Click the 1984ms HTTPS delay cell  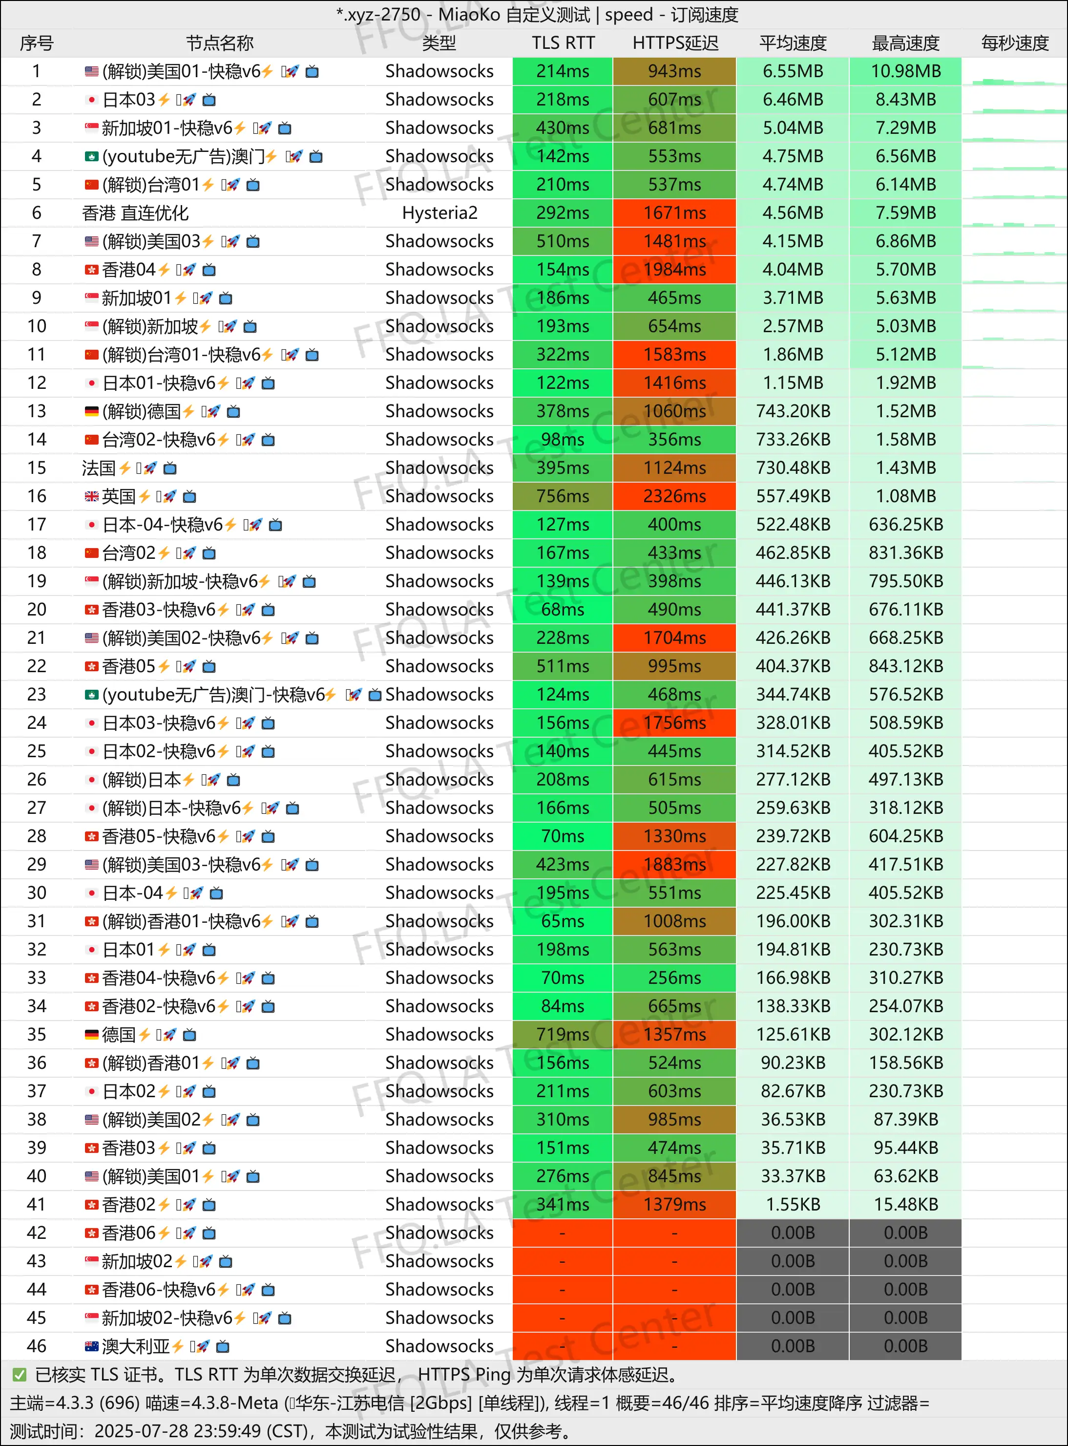674,270
